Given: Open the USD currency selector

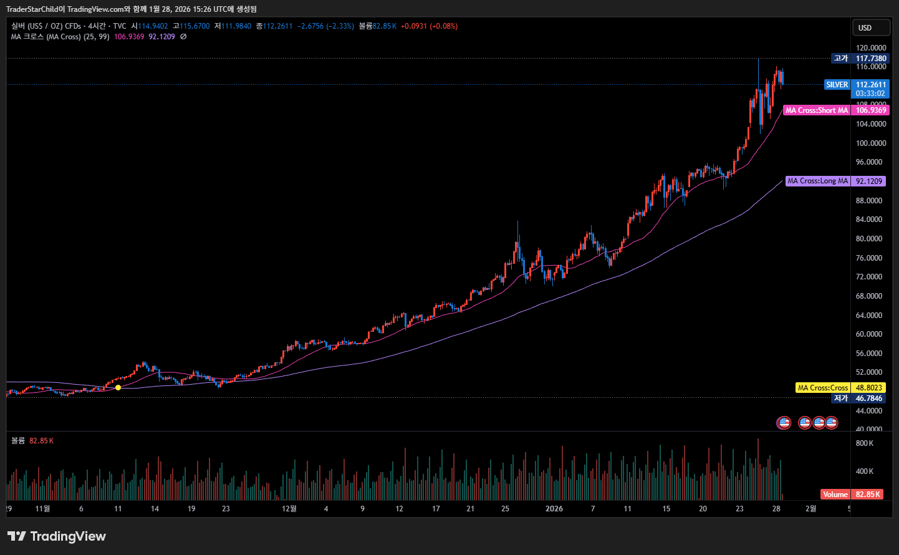Looking at the screenshot, I should pyautogui.click(x=870, y=27).
